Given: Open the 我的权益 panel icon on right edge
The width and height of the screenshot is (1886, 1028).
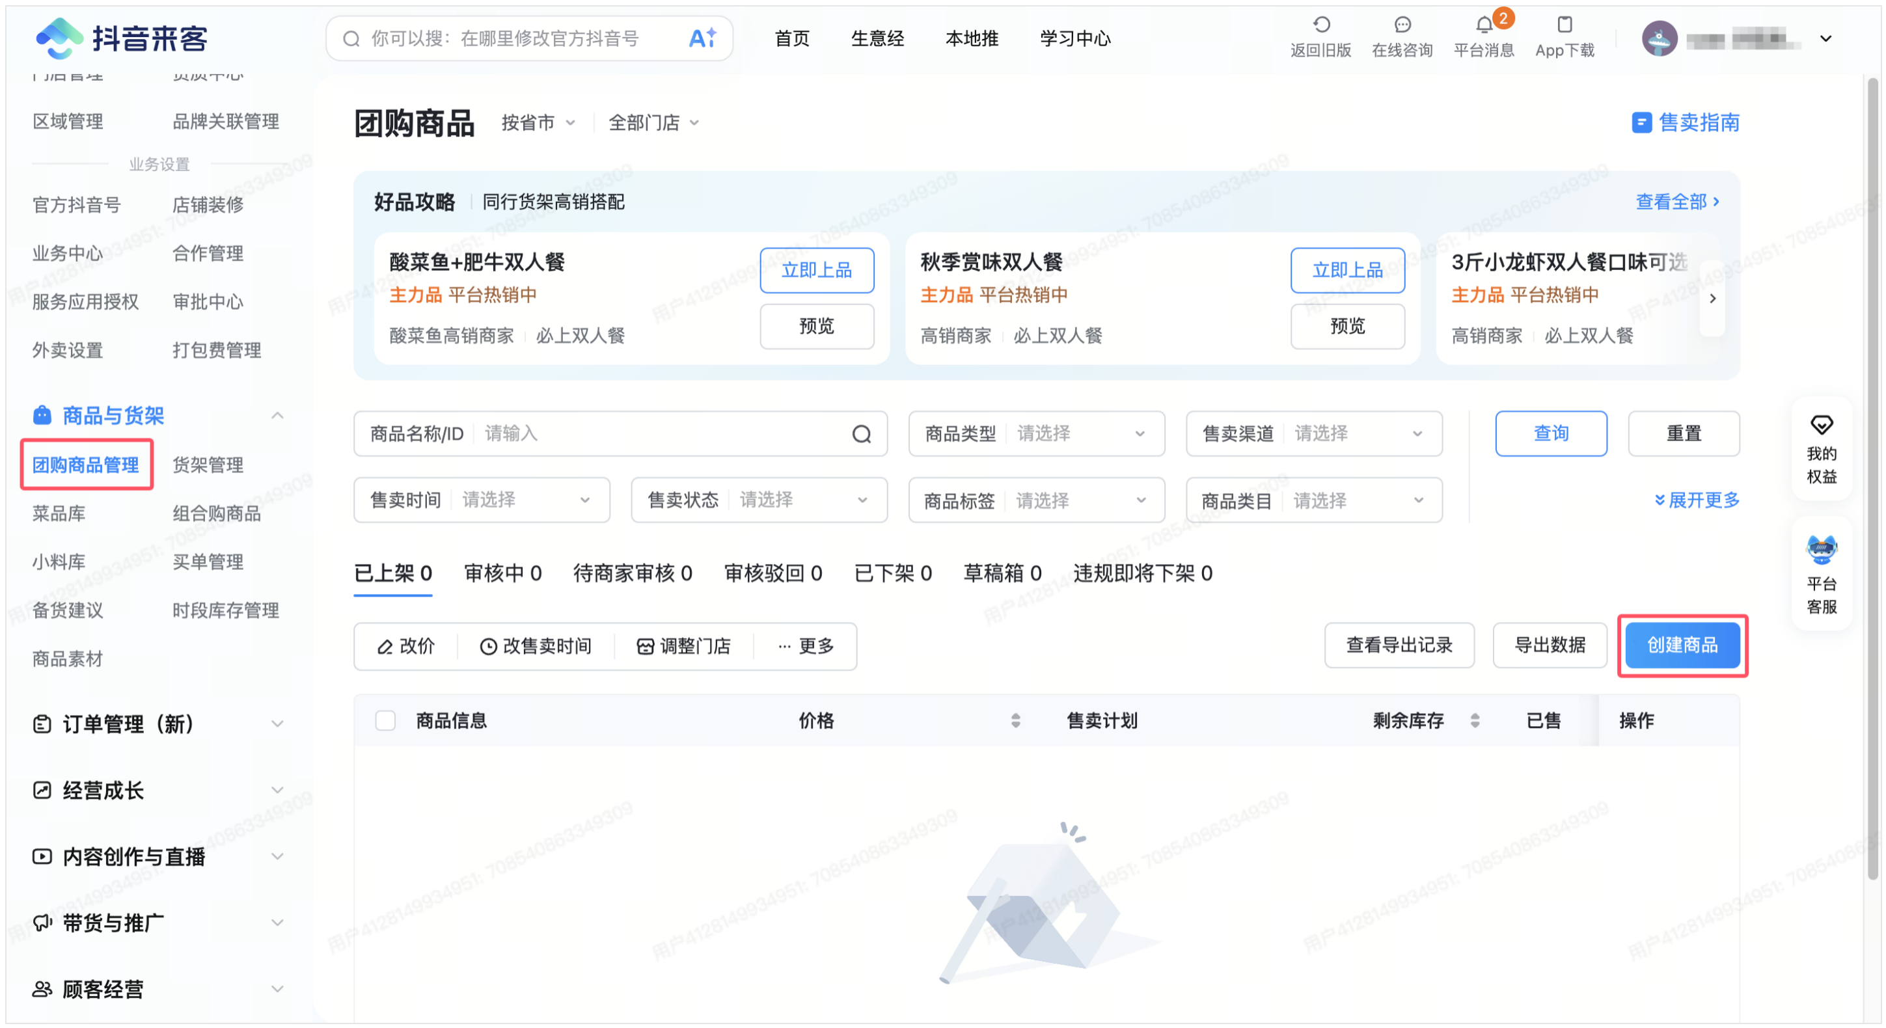Looking at the screenshot, I should (x=1822, y=425).
